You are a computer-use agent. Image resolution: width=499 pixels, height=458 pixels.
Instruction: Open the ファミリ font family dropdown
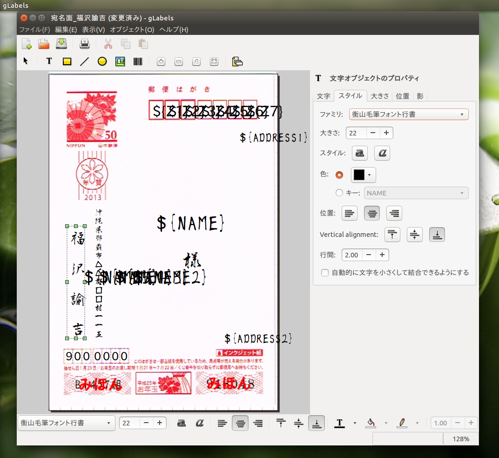409,114
